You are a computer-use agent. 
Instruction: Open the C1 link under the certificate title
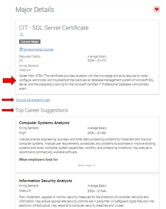(22, 34)
